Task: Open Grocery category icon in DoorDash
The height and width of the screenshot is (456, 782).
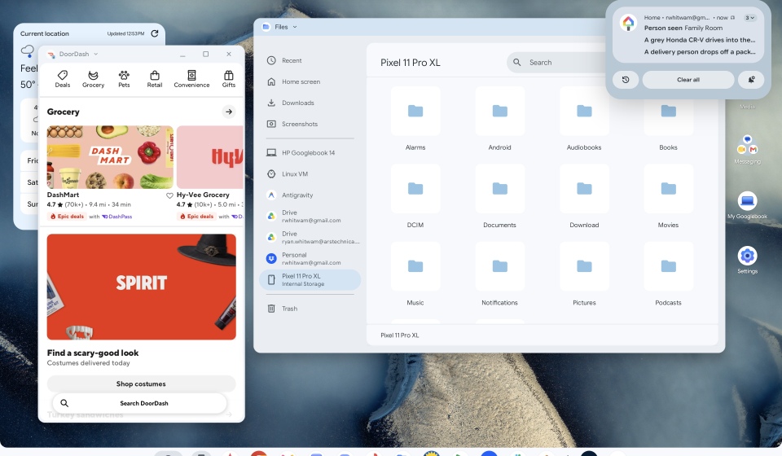Action: [93, 79]
